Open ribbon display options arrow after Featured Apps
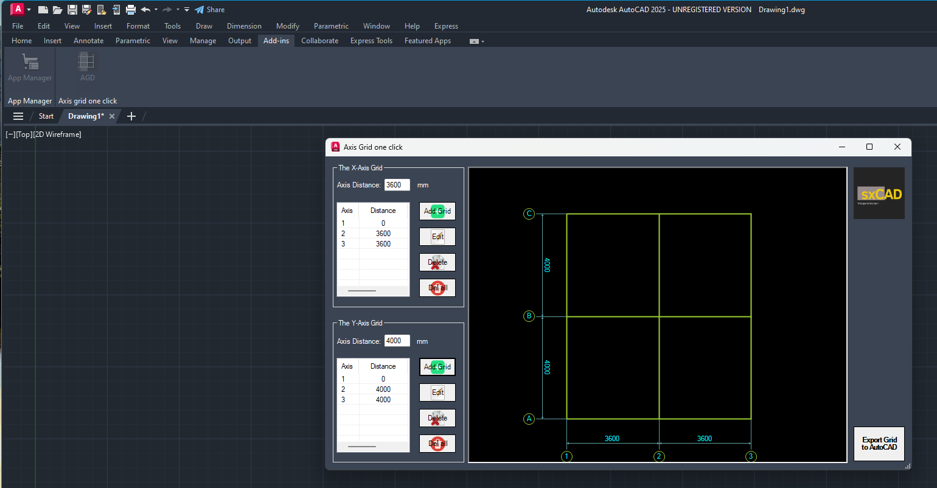The image size is (937, 488). [x=482, y=41]
